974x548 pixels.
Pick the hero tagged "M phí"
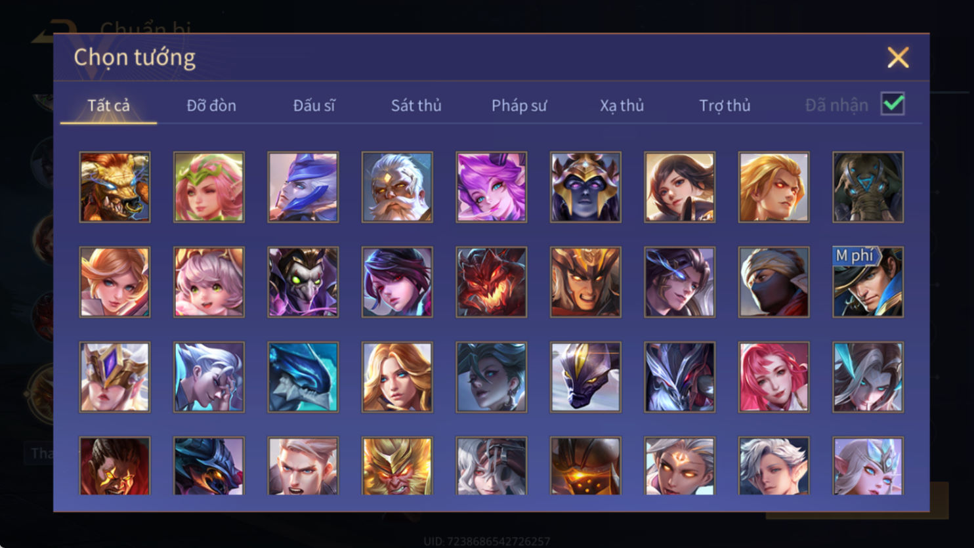tap(868, 282)
